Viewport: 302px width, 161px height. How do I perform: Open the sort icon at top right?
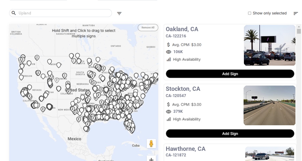[295, 13]
